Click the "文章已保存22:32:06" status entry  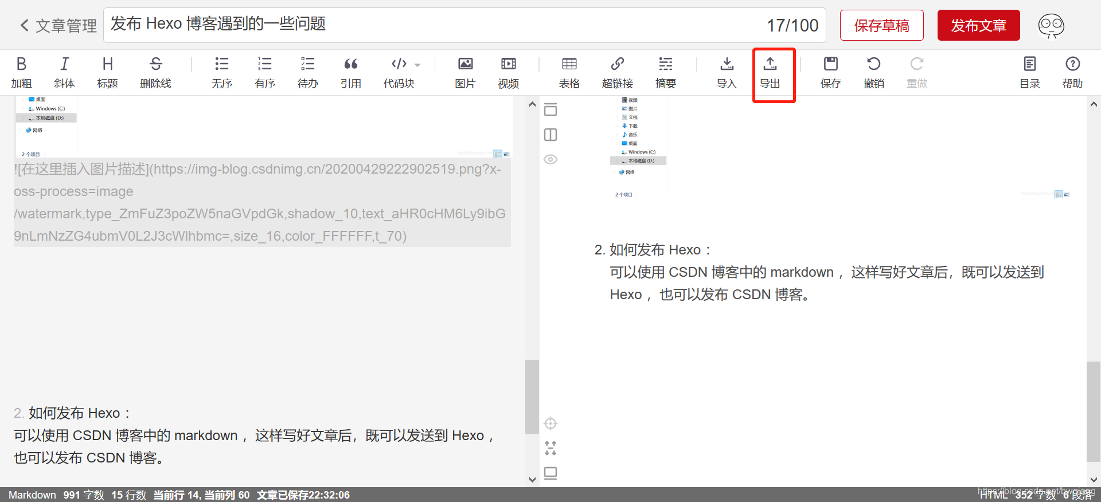pyautogui.click(x=303, y=495)
